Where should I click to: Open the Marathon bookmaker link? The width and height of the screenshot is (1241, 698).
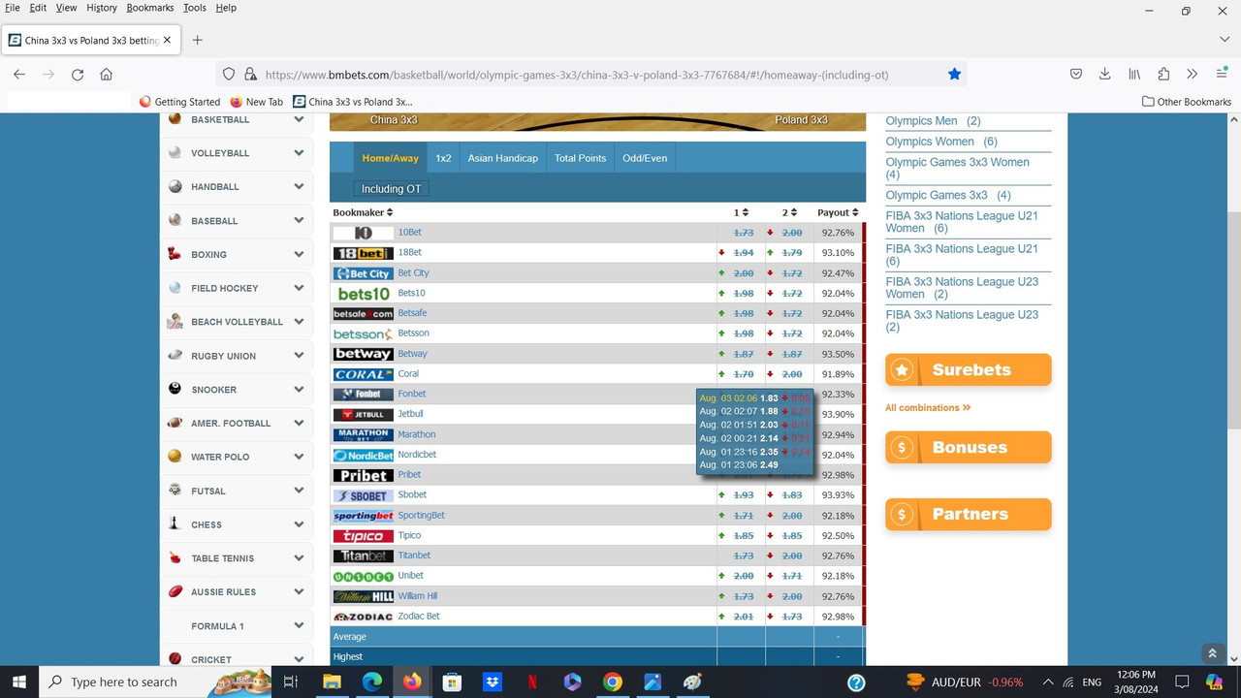click(x=417, y=434)
